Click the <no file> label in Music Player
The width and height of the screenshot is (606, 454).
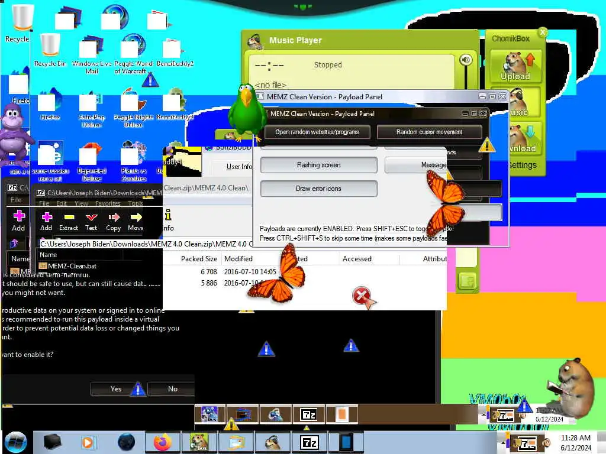270,85
